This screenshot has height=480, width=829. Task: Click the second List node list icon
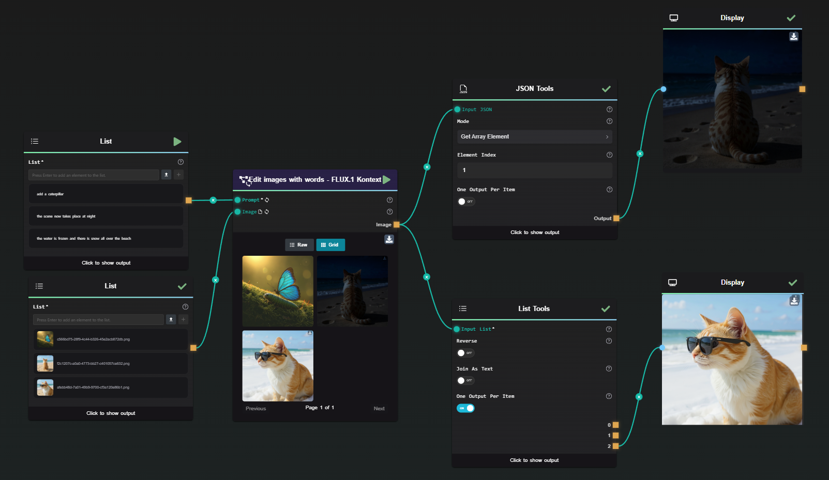point(39,286)
